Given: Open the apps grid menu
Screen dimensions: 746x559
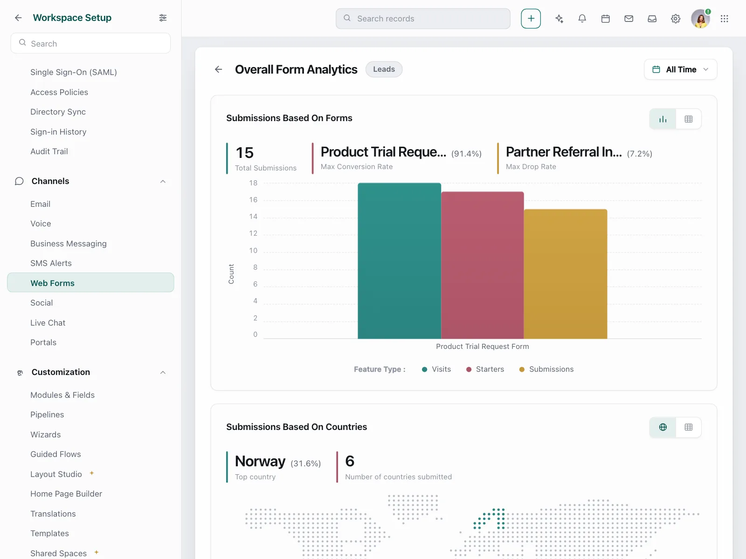Looking at the screenshot, I should [x=724, y=19].
